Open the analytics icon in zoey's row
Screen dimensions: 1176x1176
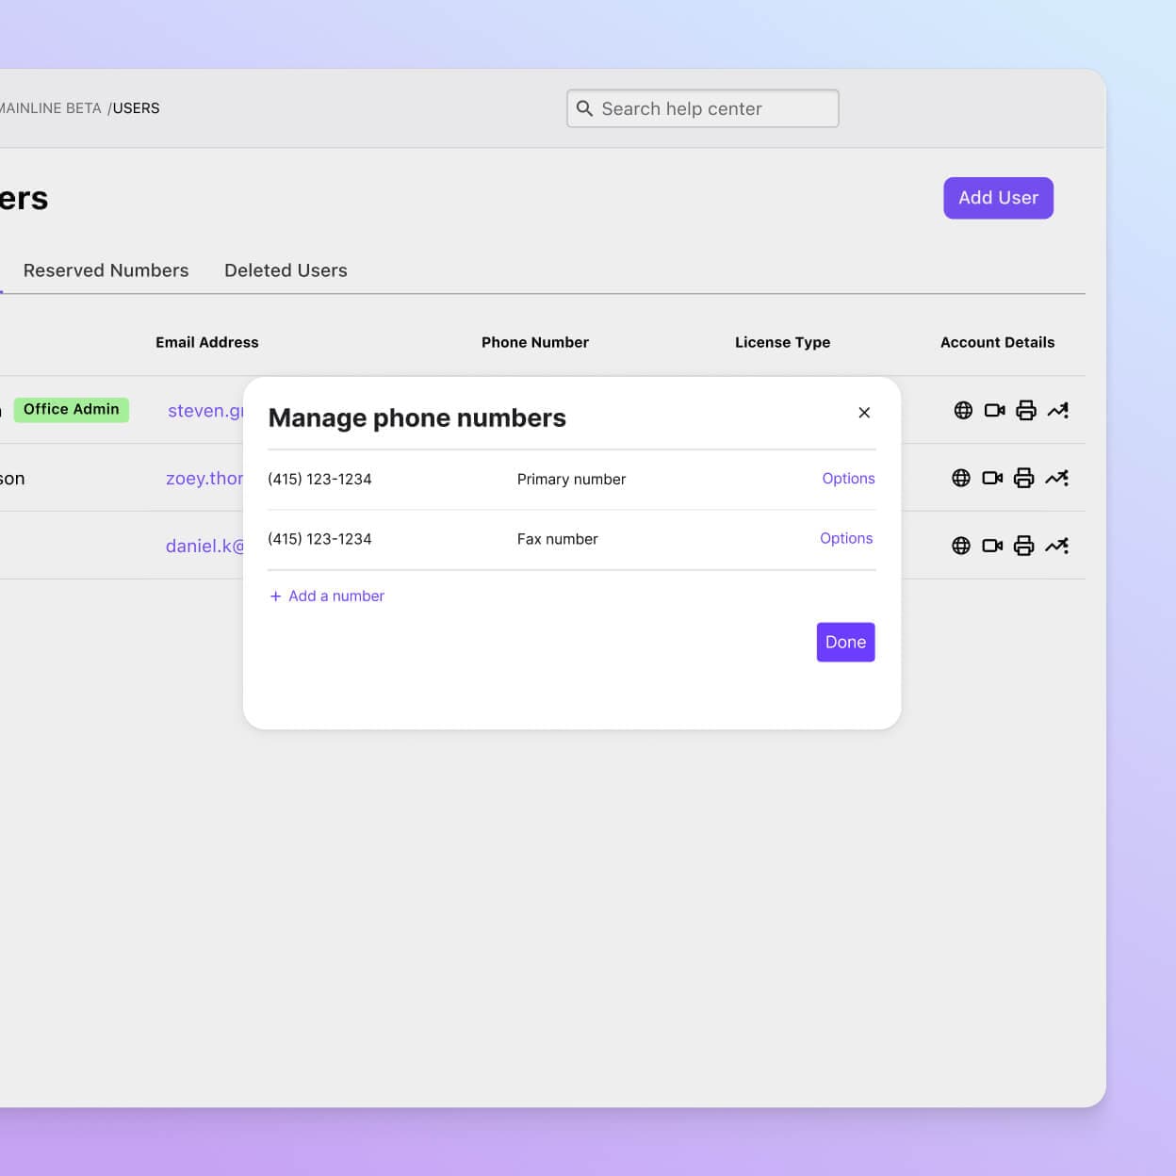[1057, 478]
